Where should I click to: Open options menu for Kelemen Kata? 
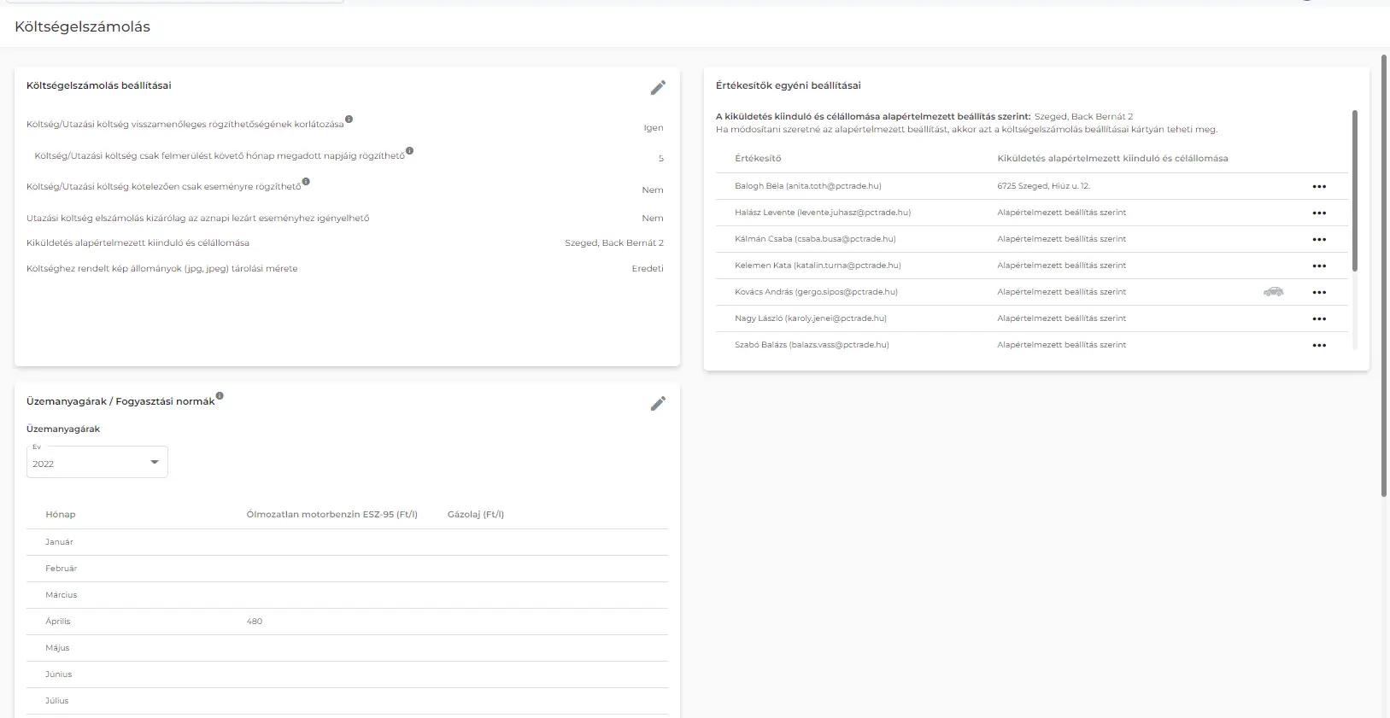(1319, 266)
